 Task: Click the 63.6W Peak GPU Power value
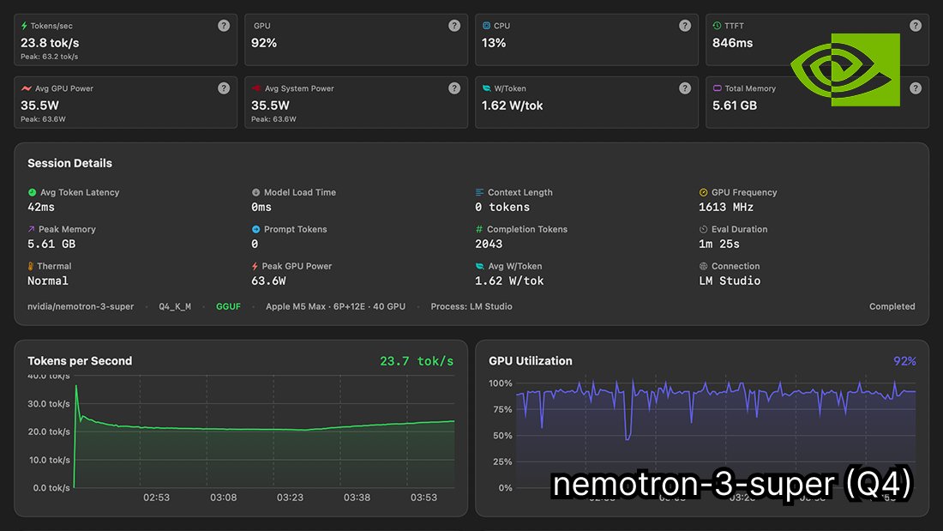pos(268,281)
